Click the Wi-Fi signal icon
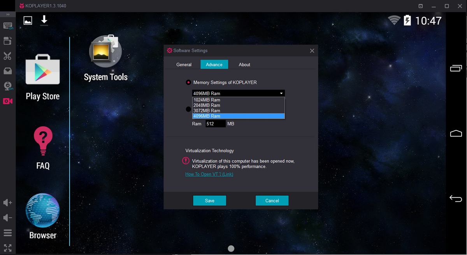Image resolution: width=467 pixels, height=255 pixels. click(394, 20)
